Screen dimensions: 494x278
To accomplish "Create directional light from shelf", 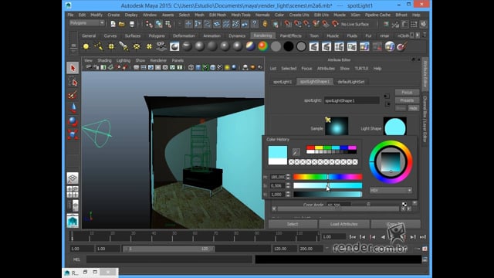I will pyautogui.click(x=98, y=46).
